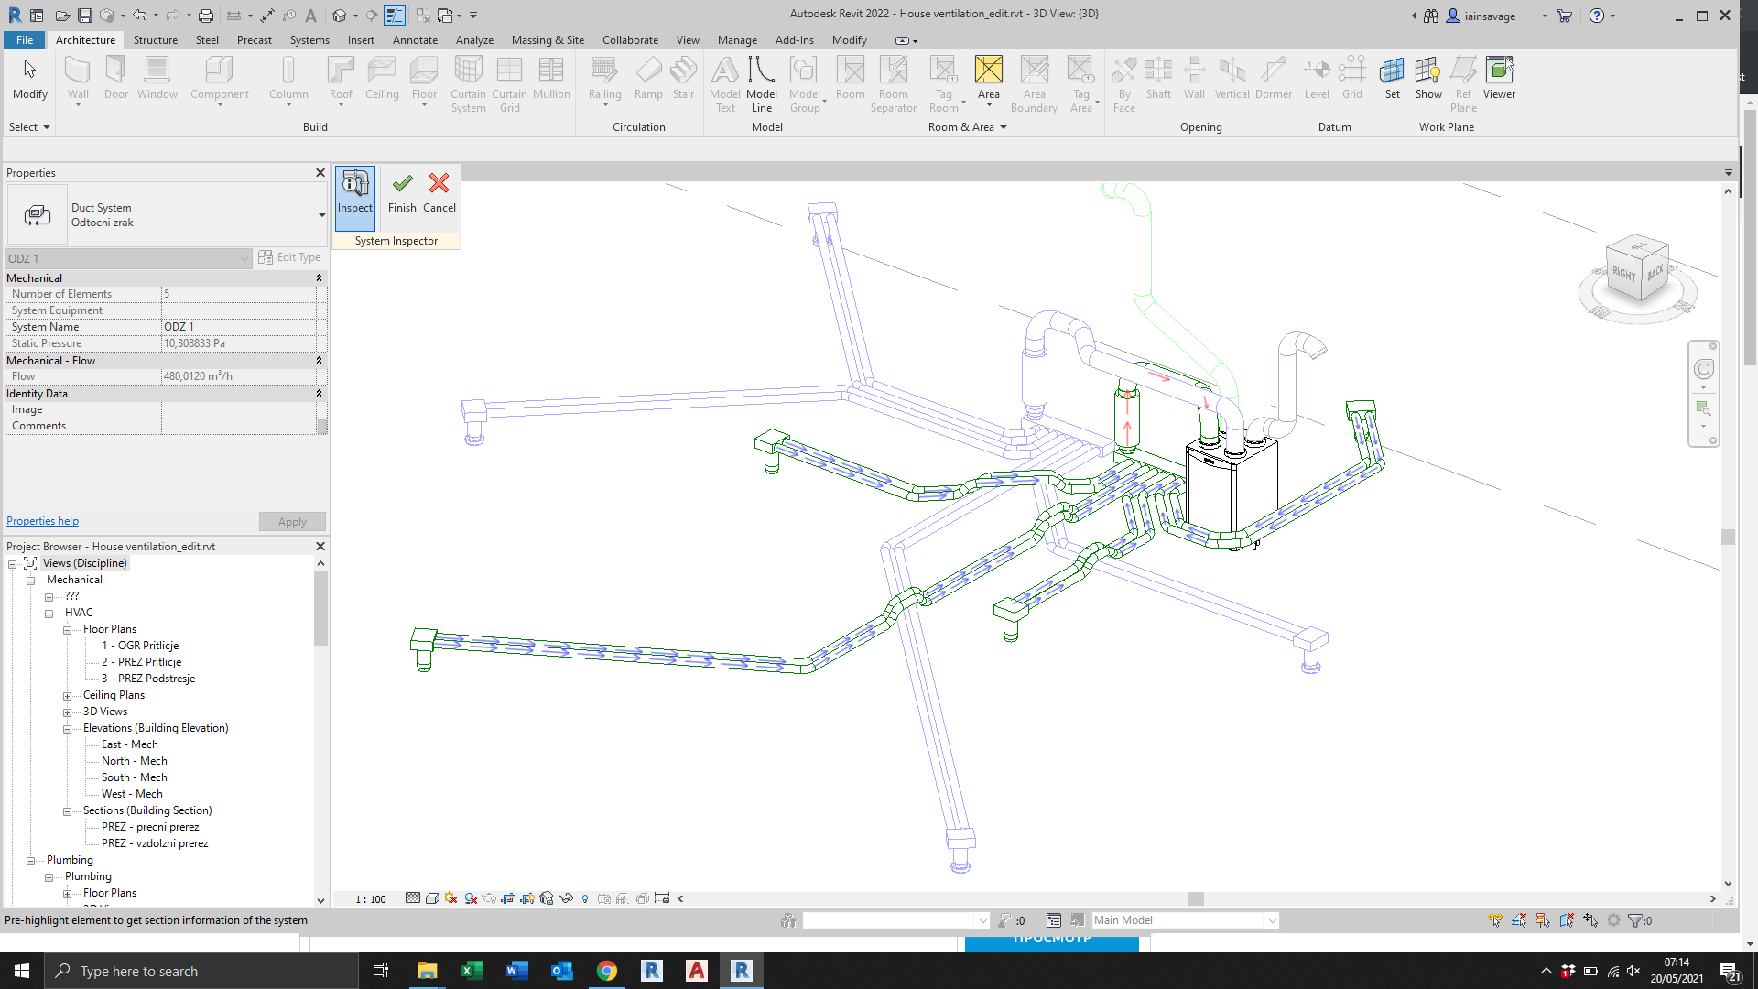Collapse the Mechanical properties group
1758x989 pixels.
click(319, 277)
